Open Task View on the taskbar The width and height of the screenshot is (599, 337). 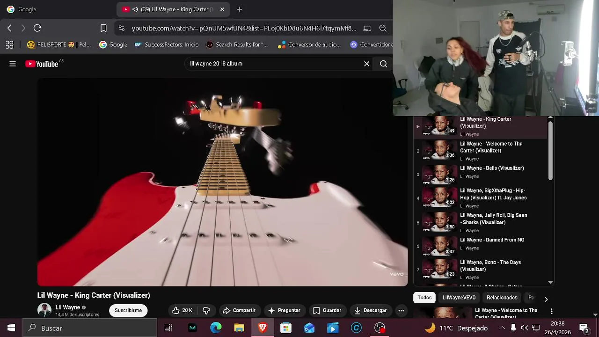tap(168, 328)
